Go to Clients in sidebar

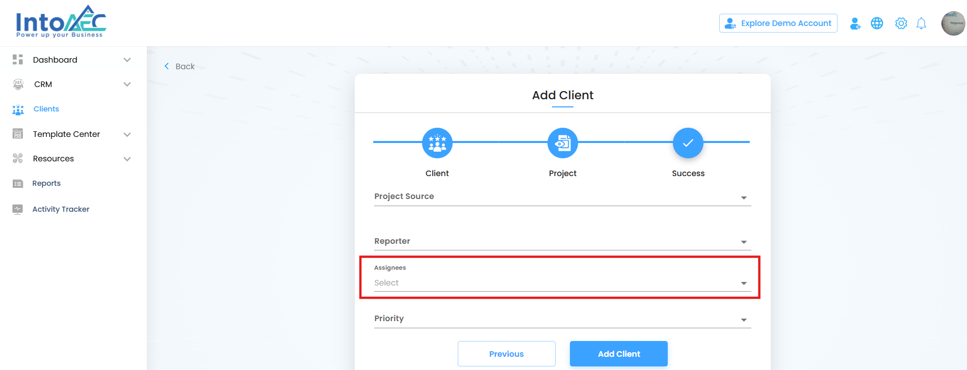46,109
